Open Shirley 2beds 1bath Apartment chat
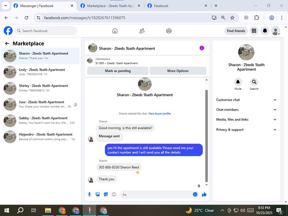The image size is (288, 216). coord(40,88)
